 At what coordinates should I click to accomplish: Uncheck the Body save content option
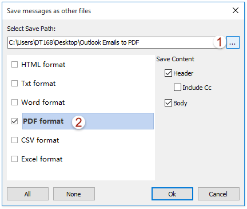click(168, 103)
